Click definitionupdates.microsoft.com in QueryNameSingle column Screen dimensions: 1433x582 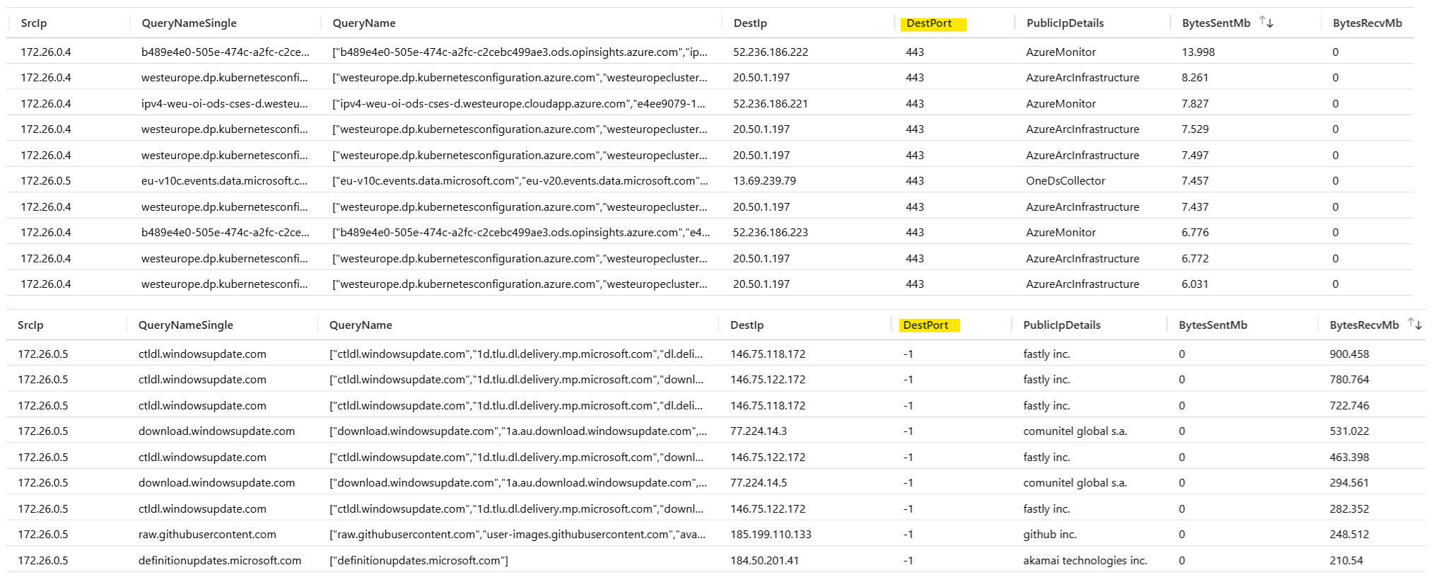pyautogui.click(x=220, y=561)
